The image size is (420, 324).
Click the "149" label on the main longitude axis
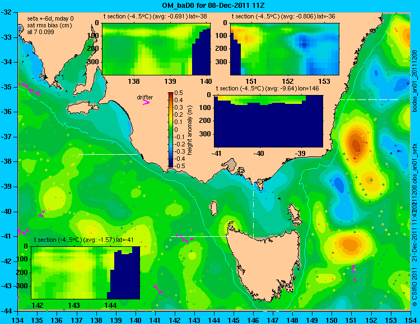[x=312, y=320]
